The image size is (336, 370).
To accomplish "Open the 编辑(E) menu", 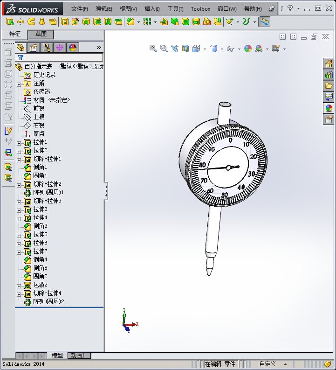I will 103,9.
